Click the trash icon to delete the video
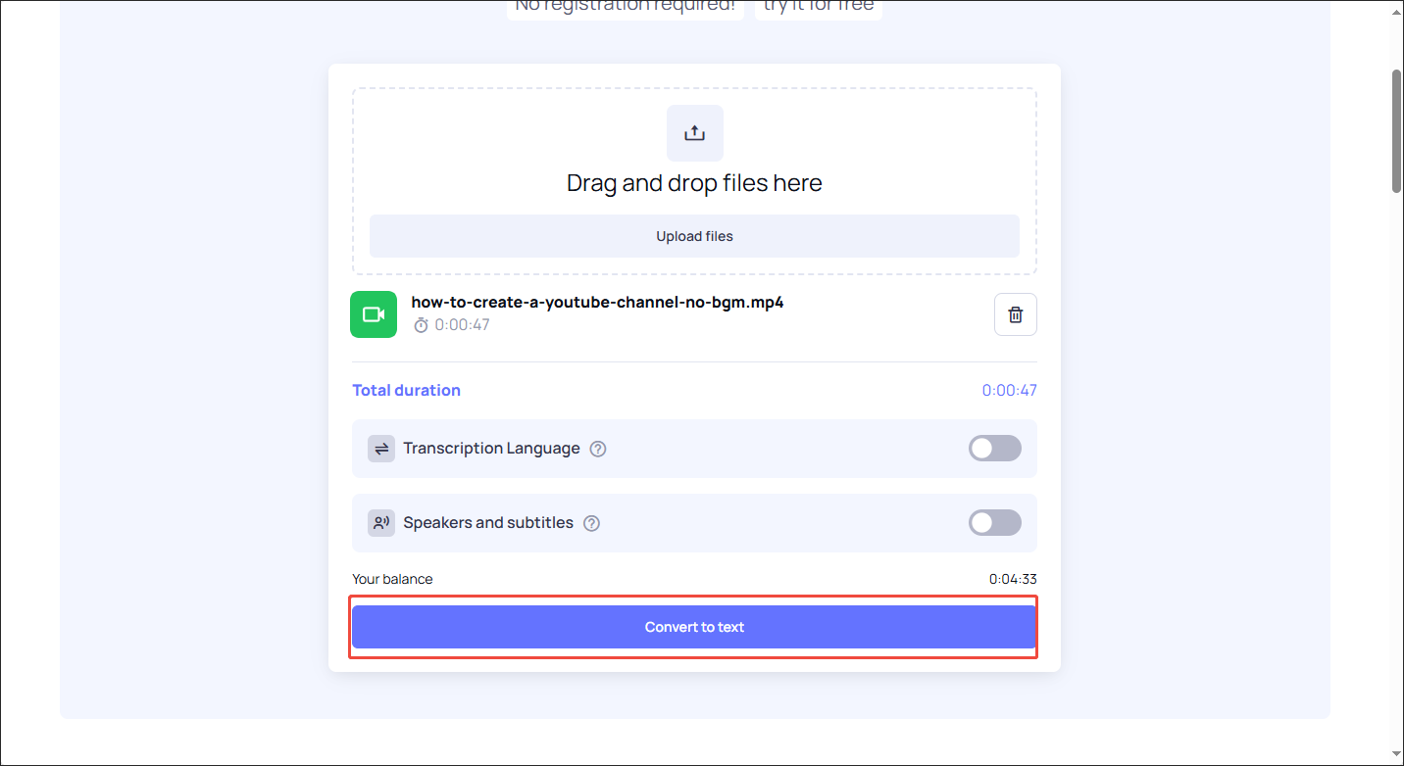Image resolution: width=1404 pixels, height=766 pixels. [x=1015, y=314]
